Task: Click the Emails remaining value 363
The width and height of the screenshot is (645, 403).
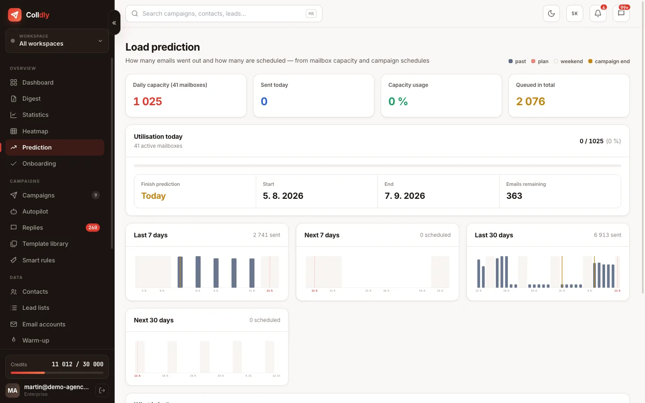Action: (514, 196)
